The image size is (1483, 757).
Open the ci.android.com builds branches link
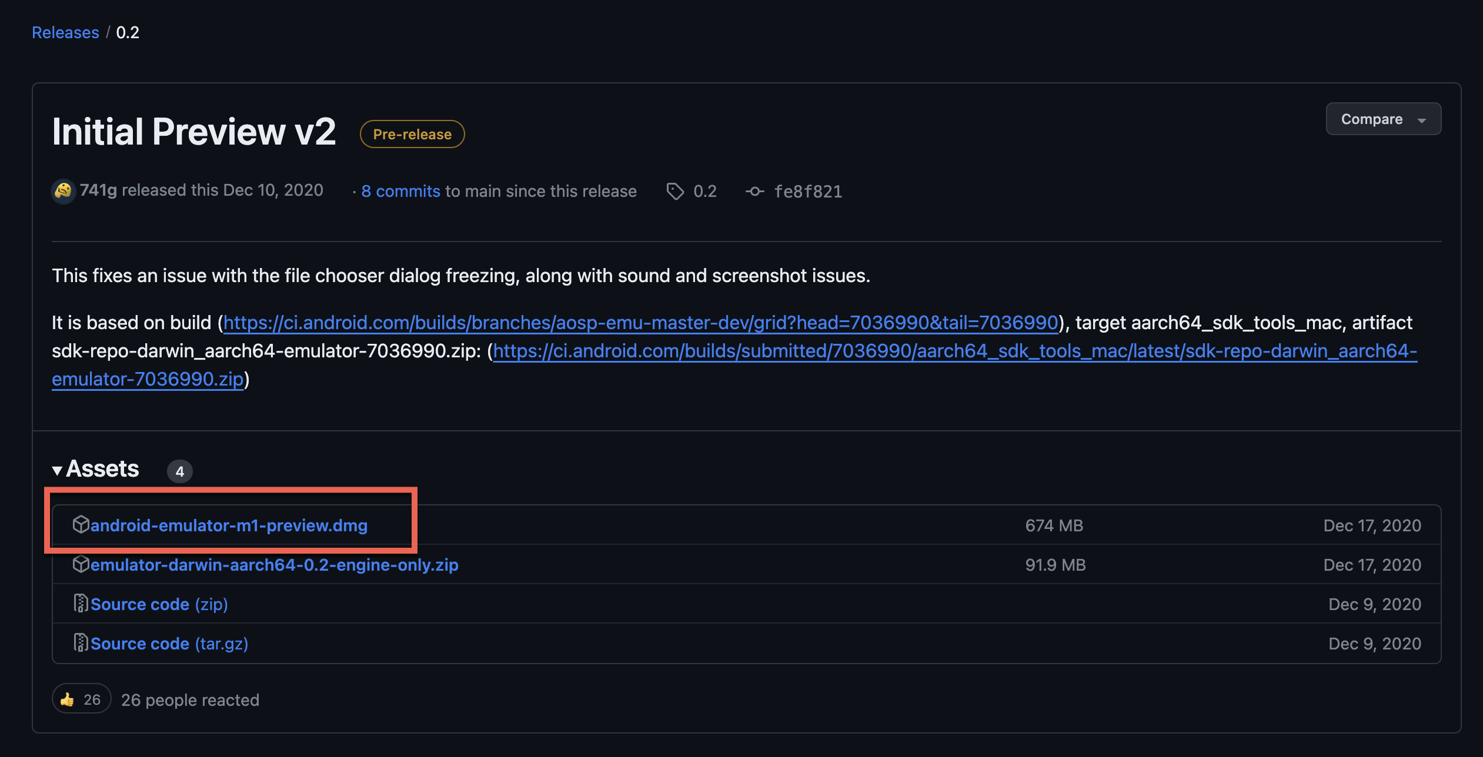pyautogui.click(x=640, y=323)
